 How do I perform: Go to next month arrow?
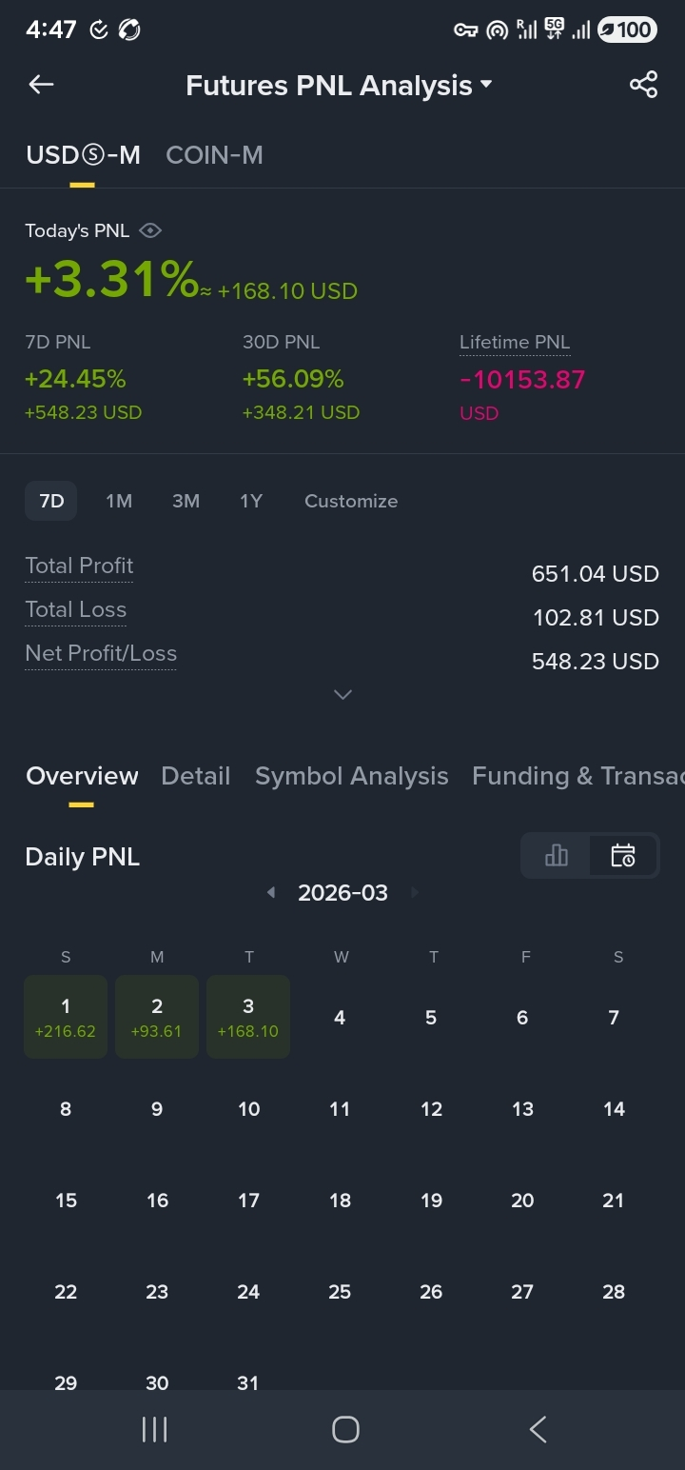414,892
